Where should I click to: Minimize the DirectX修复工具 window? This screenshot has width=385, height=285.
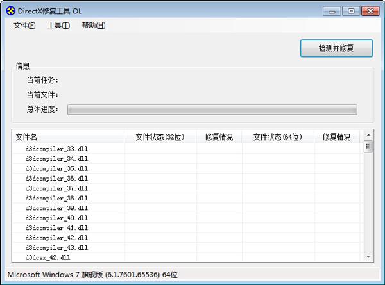332,12
